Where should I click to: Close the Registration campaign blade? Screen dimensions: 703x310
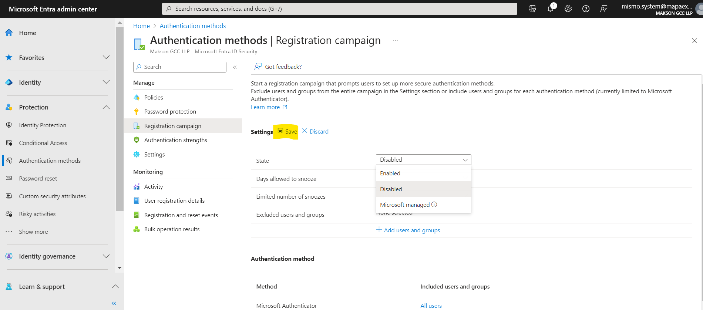(694, 41)
